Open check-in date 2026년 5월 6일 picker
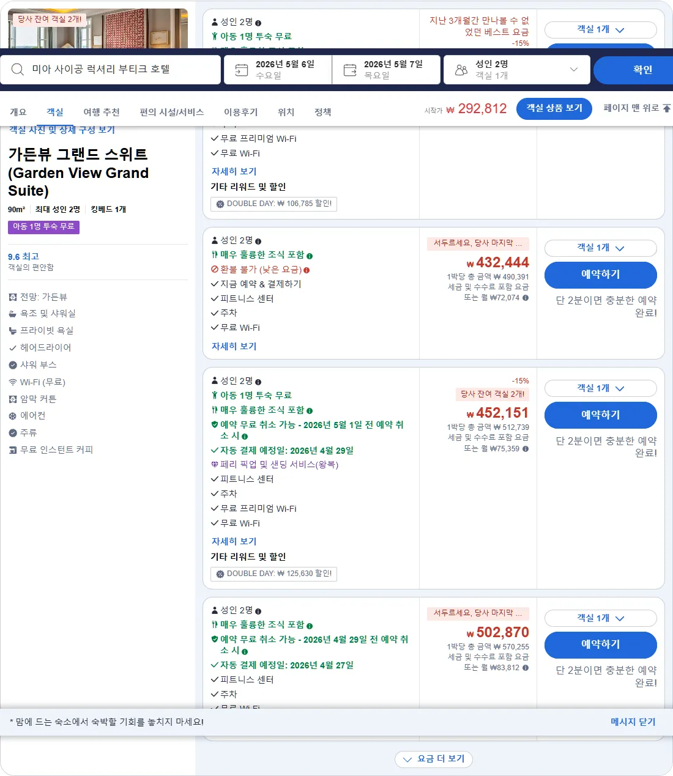Screen dimensions: 673x776 [x=278, y=70]
